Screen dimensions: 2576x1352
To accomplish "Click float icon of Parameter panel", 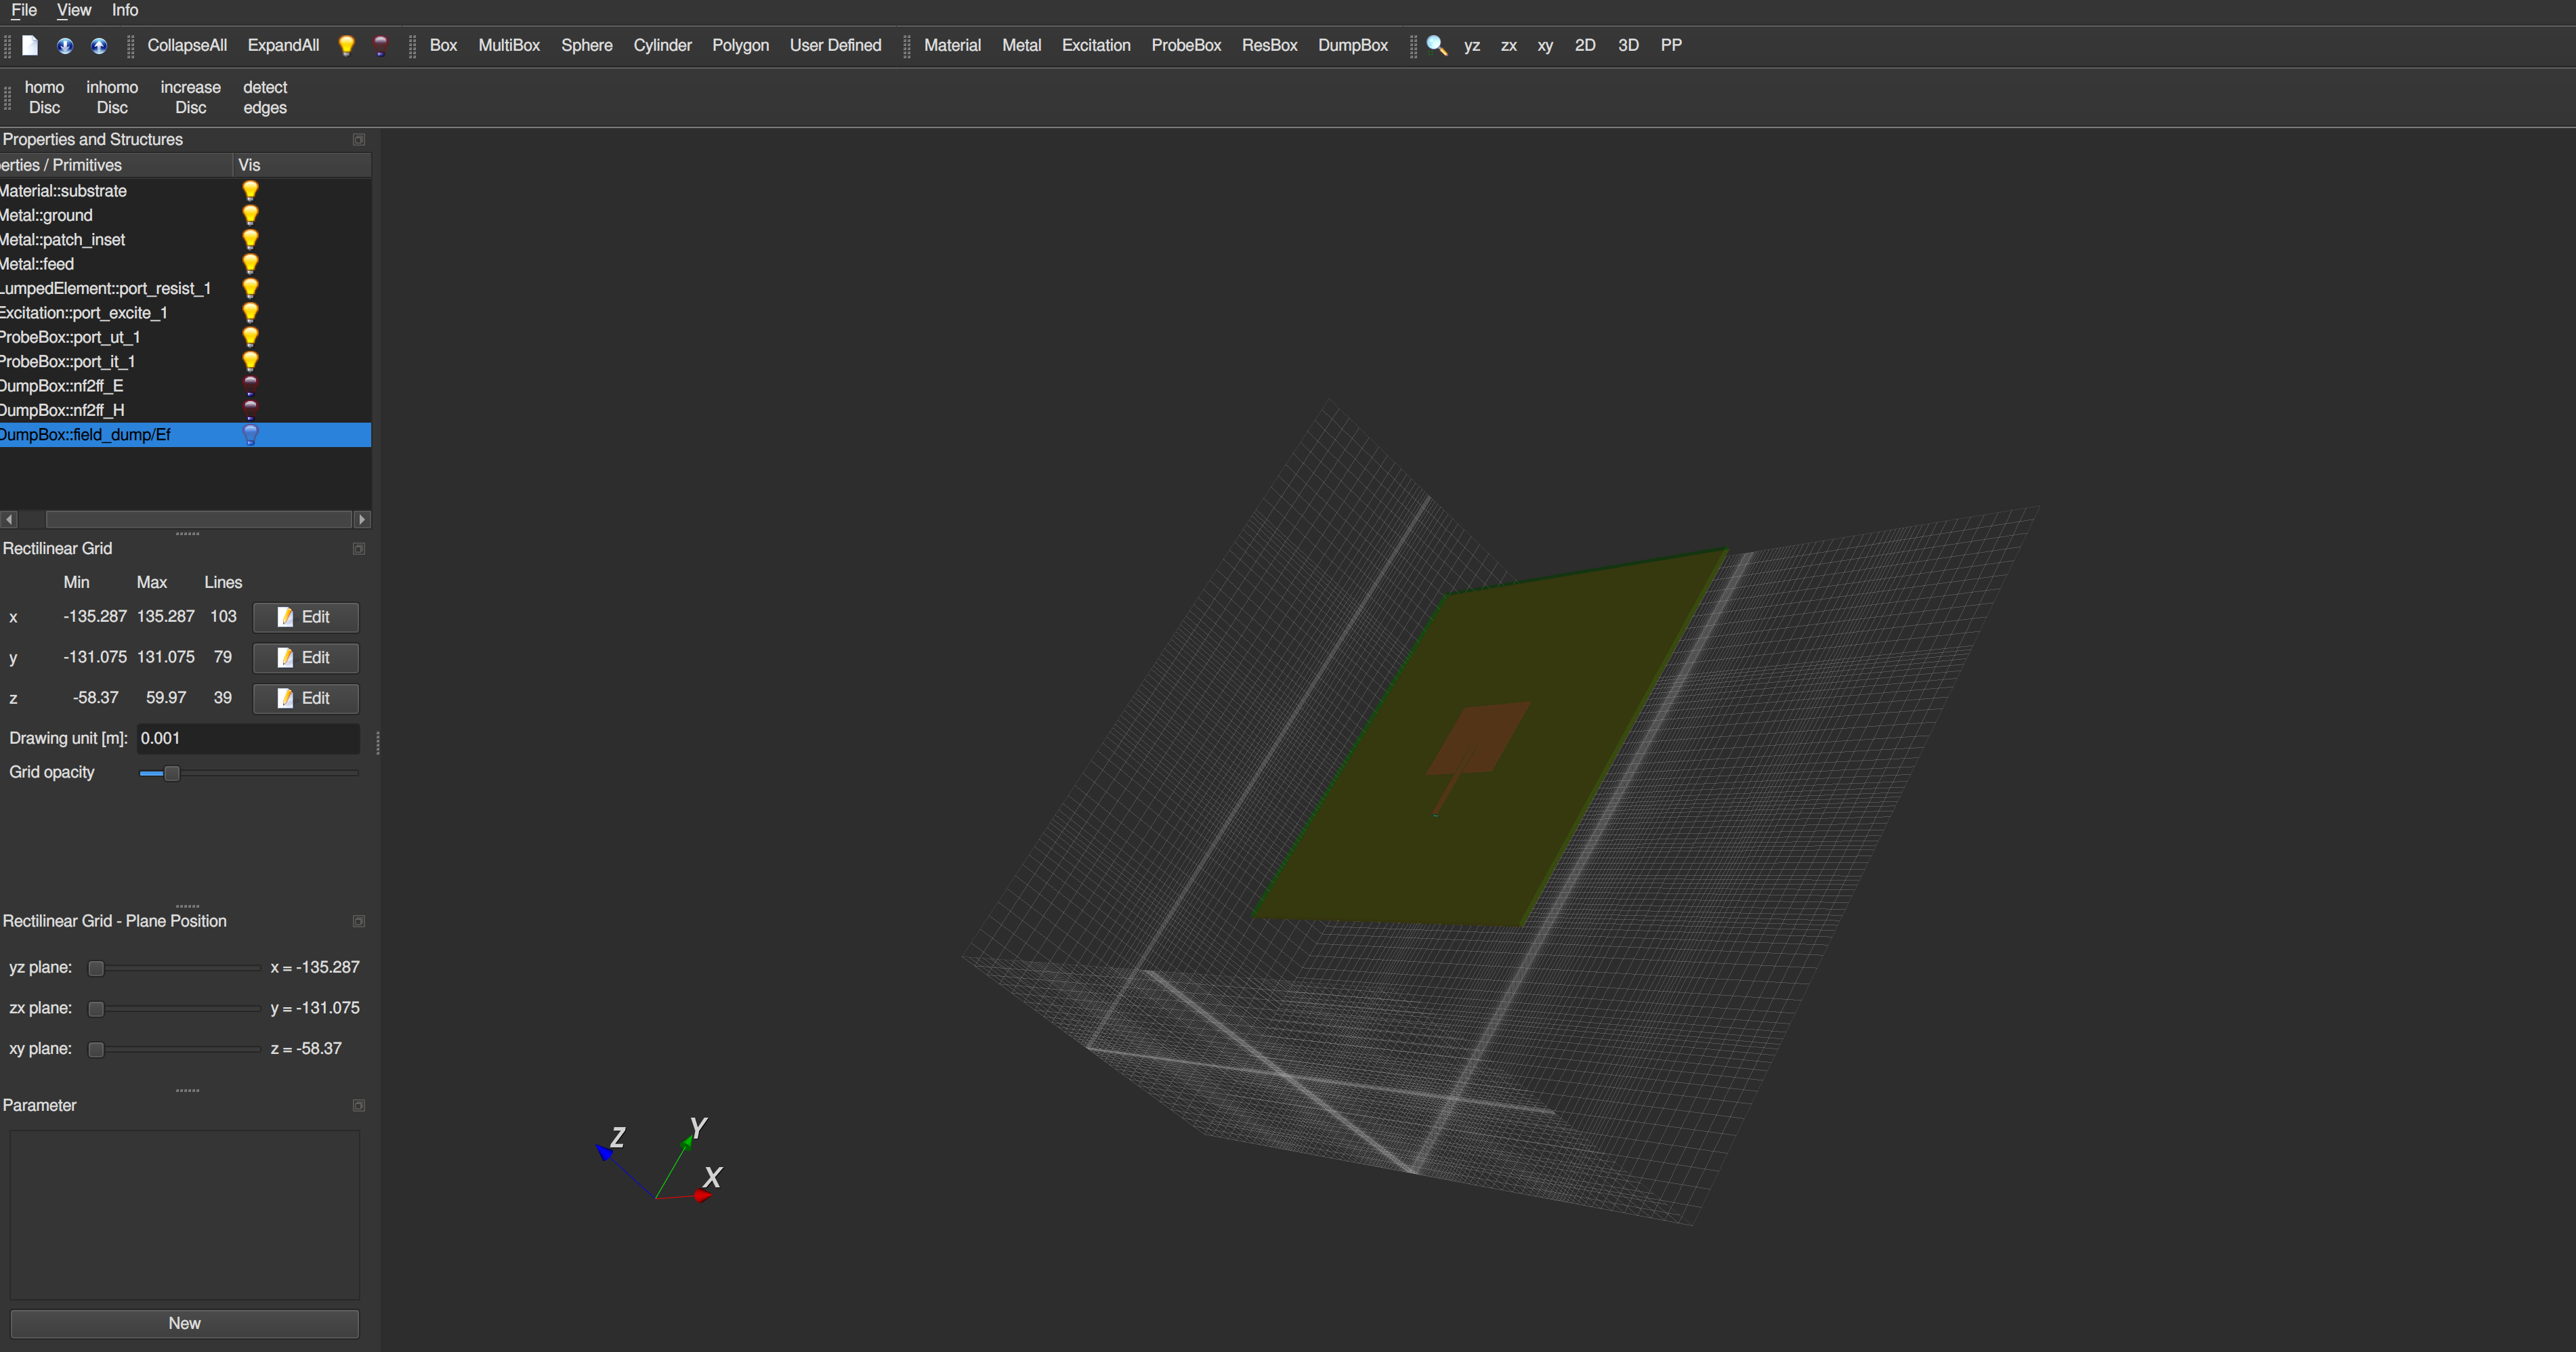I will (x=359, y=1105).
